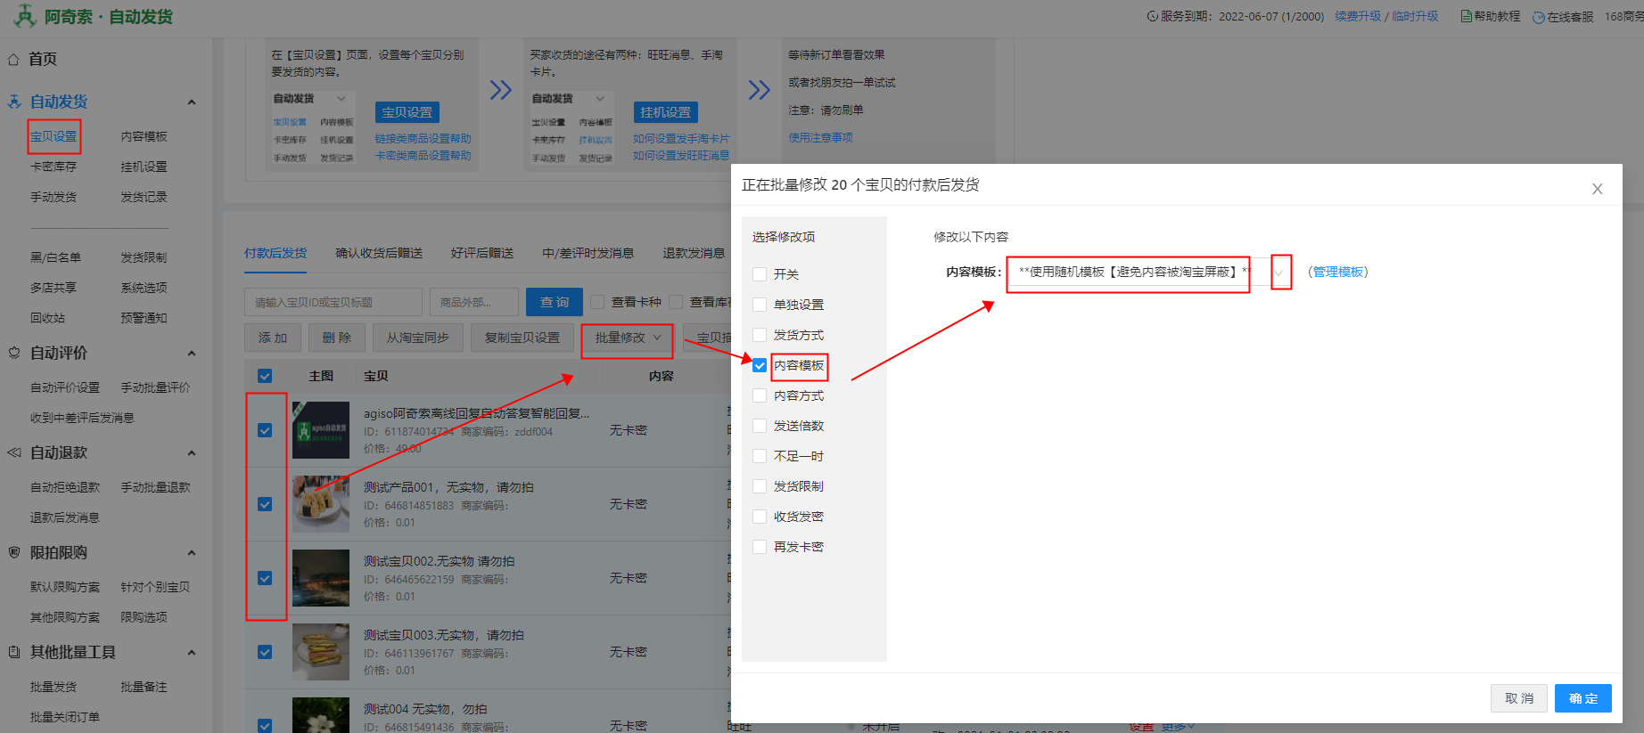Check the 收货发密 option
Image resolution: width=1644 pixels, height=733 pixels.
760,517
